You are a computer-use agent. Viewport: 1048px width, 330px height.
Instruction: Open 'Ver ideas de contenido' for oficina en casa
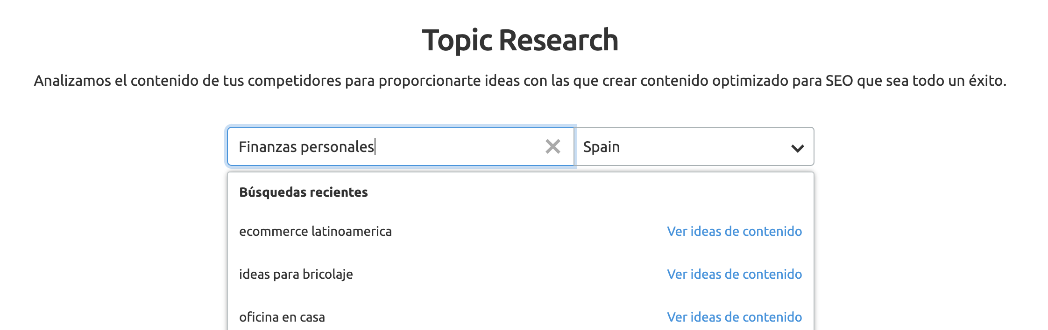pos(734,317)
